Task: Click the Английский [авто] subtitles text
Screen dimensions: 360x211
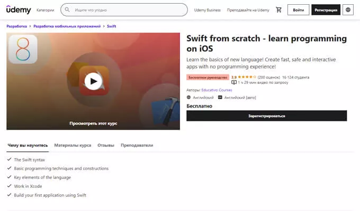Action: [240, 98]
